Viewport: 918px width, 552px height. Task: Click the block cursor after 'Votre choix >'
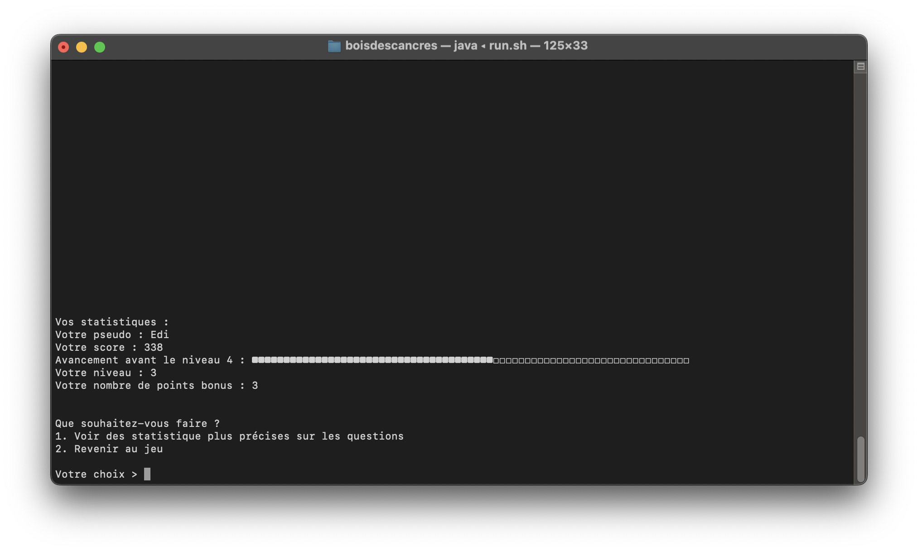click(x=147, y=474)
